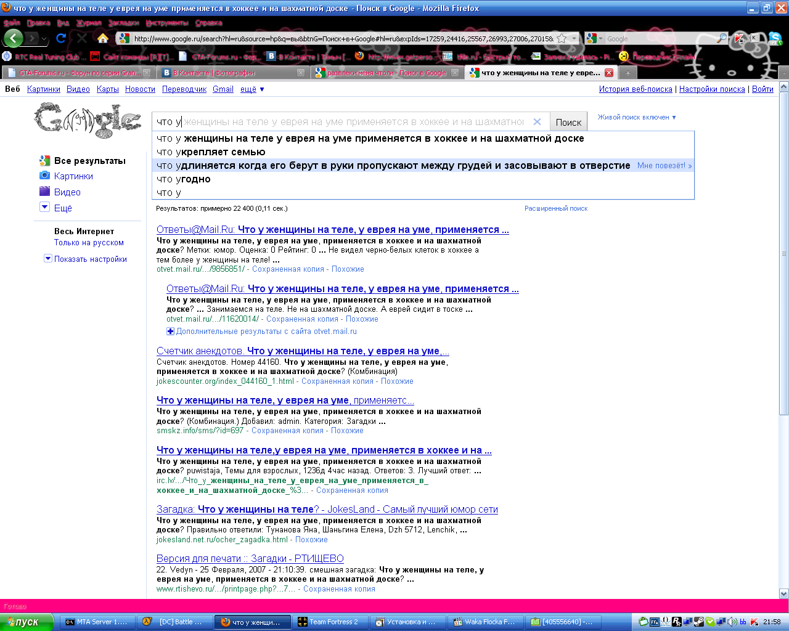
Task: Open Версия для печати Загадки РТИЩЕВО result
Action: pyautogui.click(x=250, y=559)
